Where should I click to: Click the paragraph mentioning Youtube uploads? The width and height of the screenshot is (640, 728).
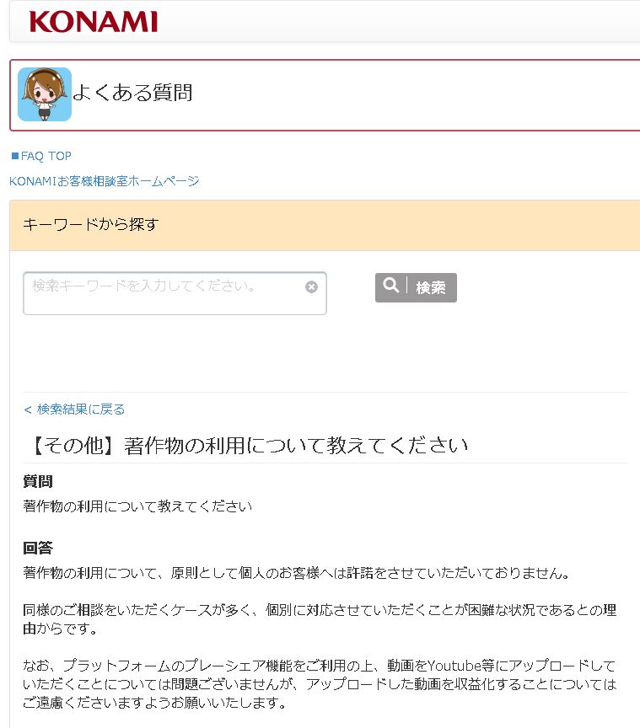320,684
